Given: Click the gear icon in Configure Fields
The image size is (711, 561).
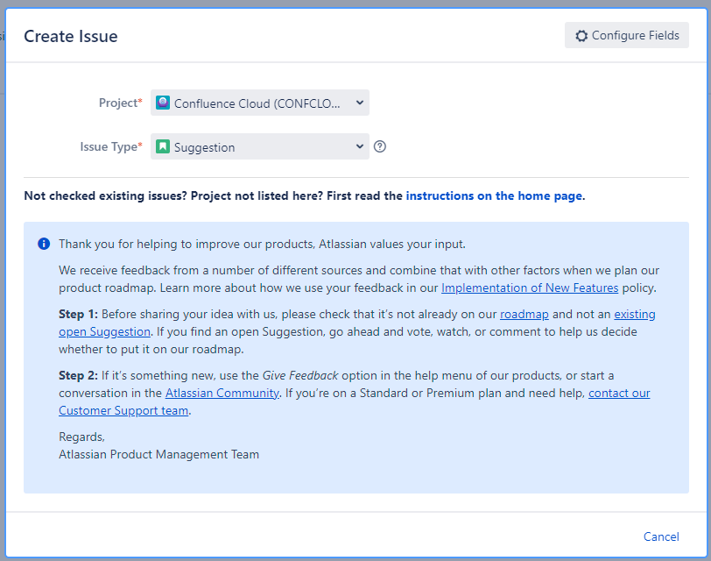Looking at the screenshot, I should (x=581, y=36).
